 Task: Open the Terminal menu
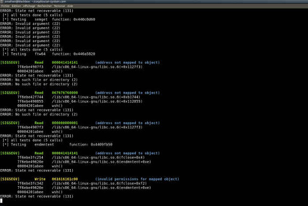[59, 6]
